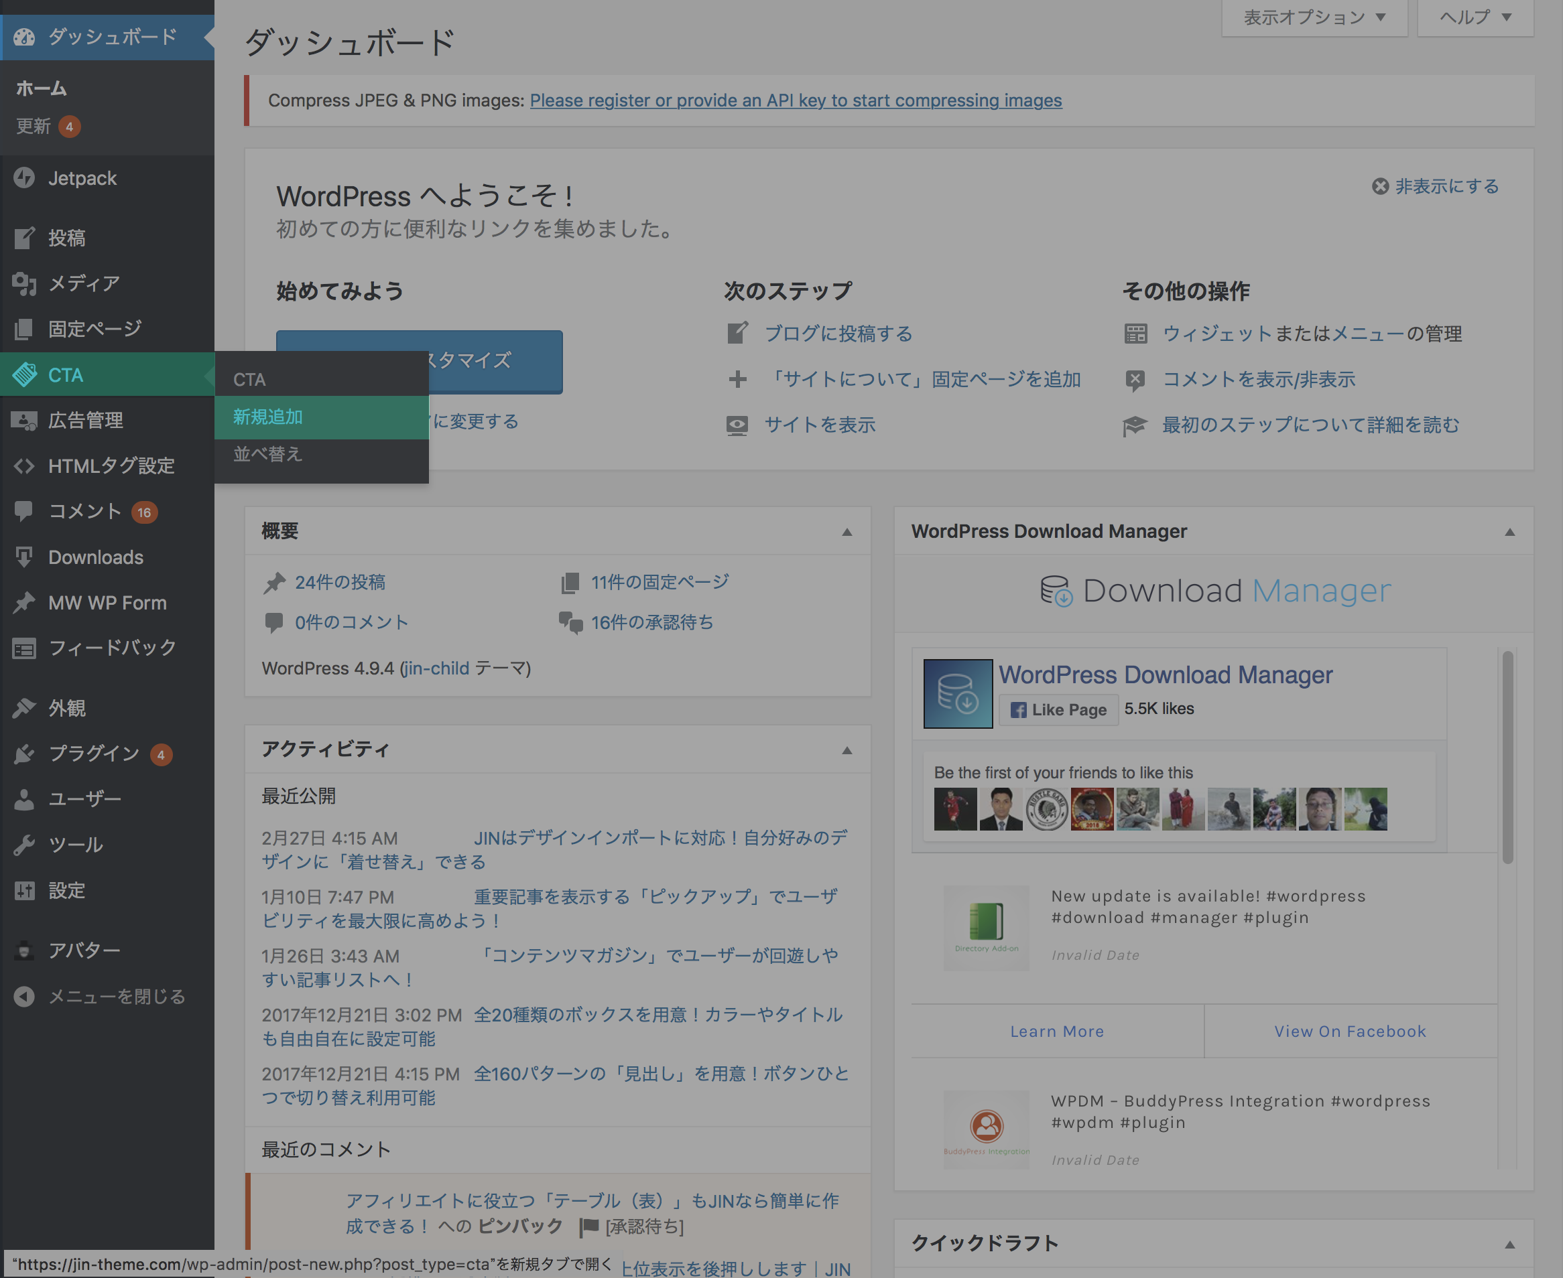Click the ブログに投稿する link
1563x1278 pixels.
tap(838, 334)
